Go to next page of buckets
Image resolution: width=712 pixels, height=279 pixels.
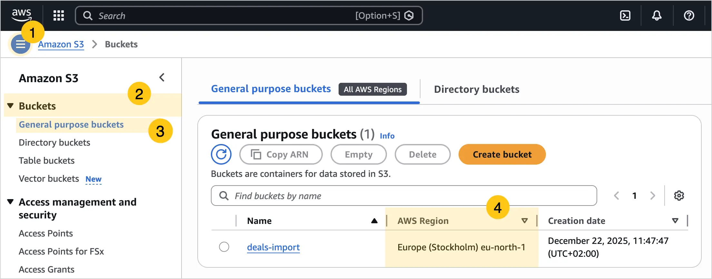point(653,196)
